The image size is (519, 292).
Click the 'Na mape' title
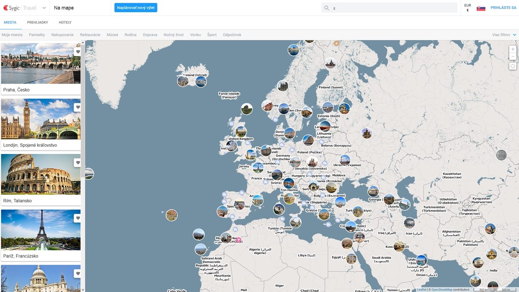tap(64, 8)
